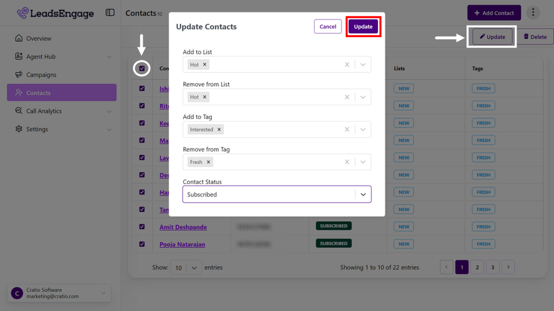Expand the Add to Tag dropdown arrow
The height and width of the screenshot is (311, 554).
(363, 129)
